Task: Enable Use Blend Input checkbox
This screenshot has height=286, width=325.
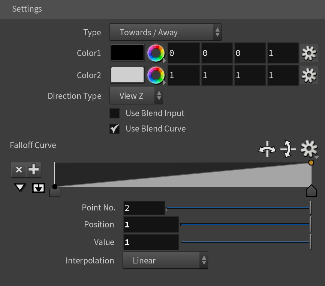Action: 115,113
